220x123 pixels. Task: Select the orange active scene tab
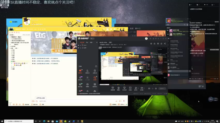pyautogui.click(x=82, y=42)
